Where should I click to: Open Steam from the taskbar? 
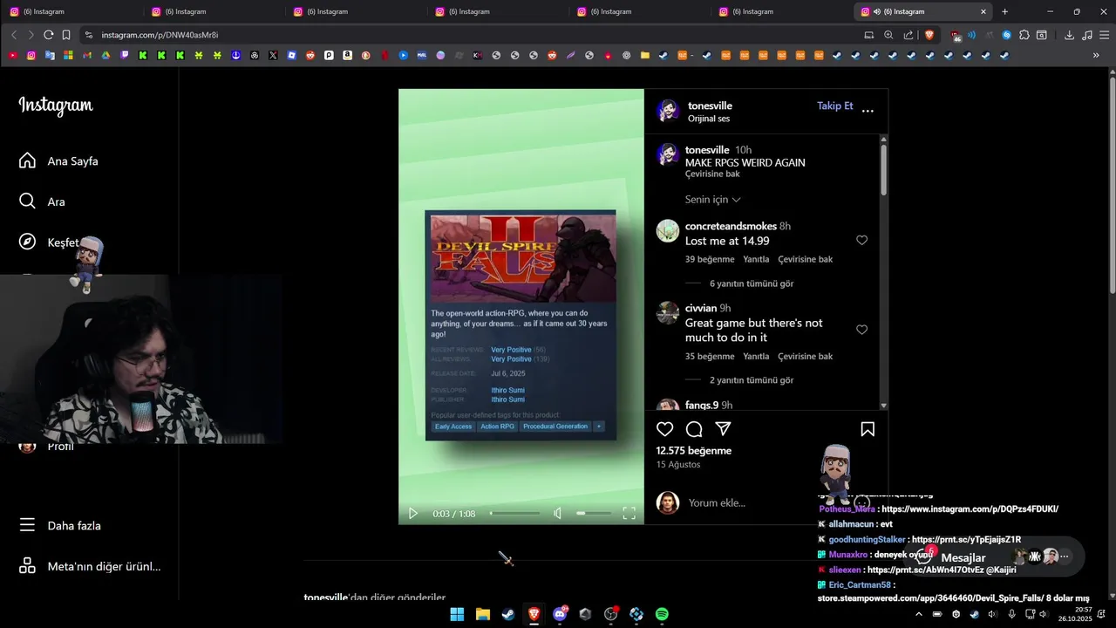pos(507,614)
